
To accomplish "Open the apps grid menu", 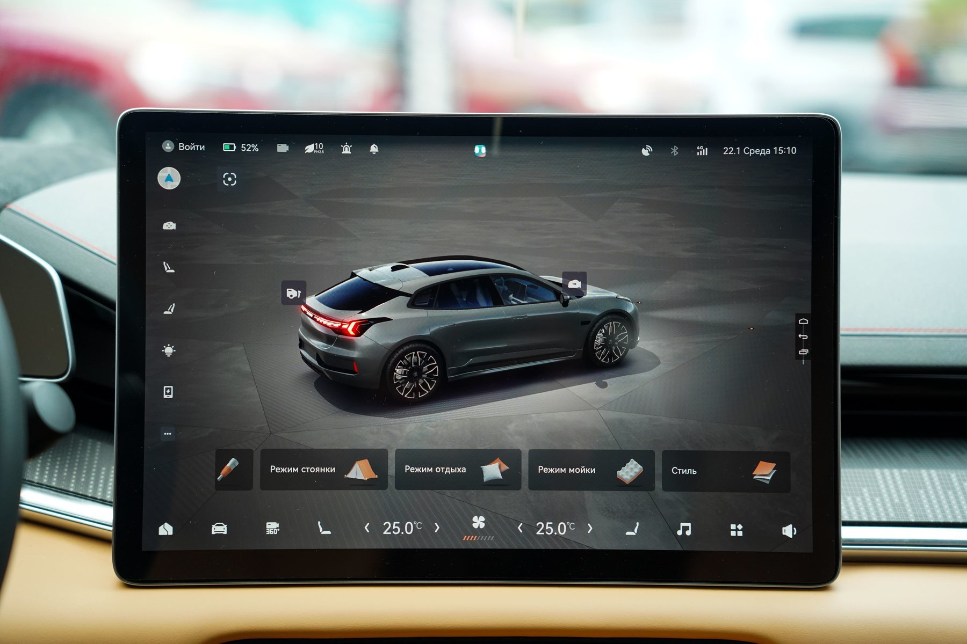I will click(x=737, y=530).
